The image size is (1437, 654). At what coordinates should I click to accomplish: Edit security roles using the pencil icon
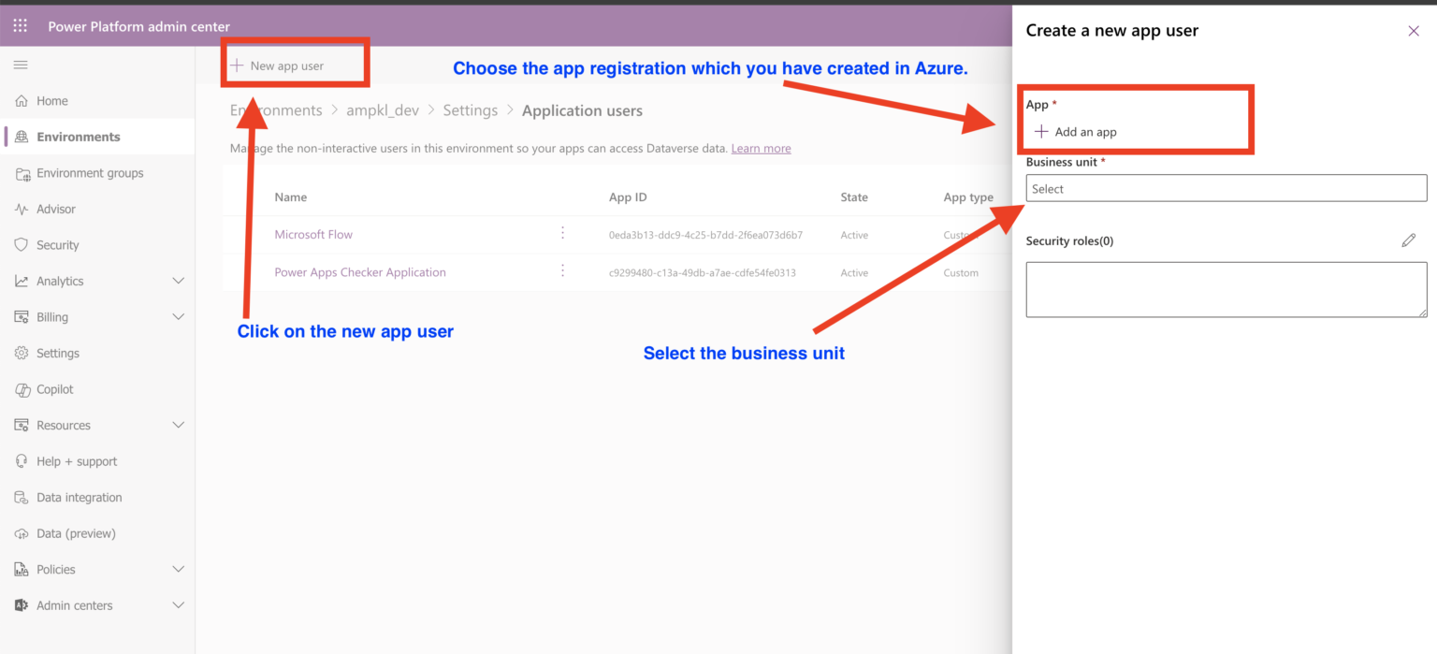[1410, 240]
